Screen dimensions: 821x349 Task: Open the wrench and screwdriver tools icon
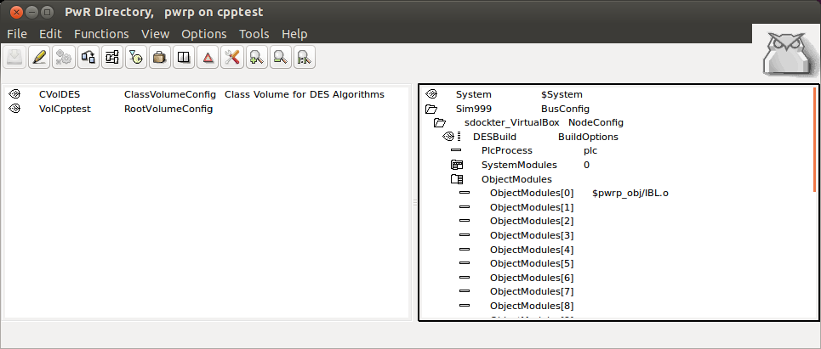232,57
